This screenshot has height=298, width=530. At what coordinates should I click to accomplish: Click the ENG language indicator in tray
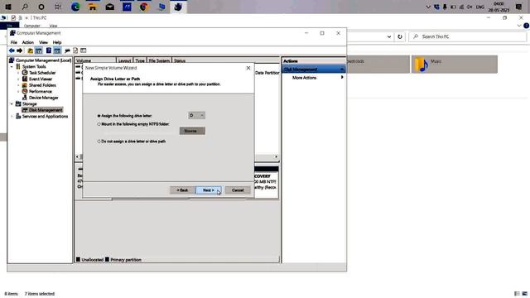[x=480, y=7]
